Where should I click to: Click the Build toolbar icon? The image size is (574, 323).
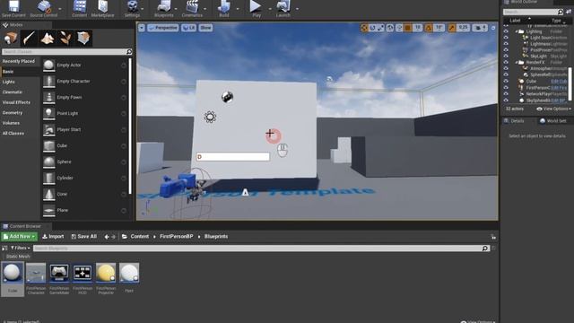click(x=223, y=8)
